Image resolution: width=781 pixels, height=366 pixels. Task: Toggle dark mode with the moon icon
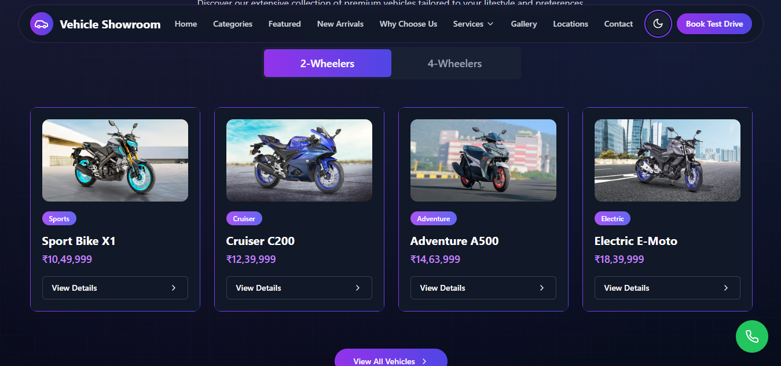pos(658,24)
